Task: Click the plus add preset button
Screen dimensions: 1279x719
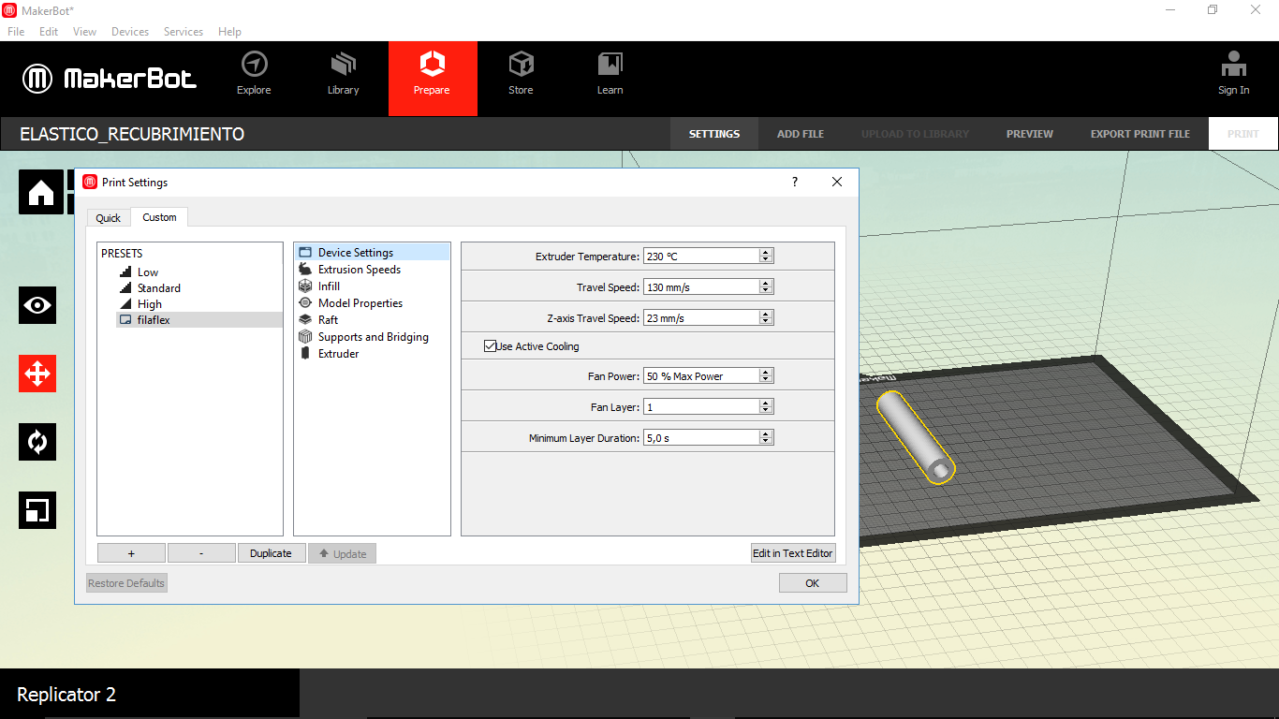Action: [x=131, y=553]
